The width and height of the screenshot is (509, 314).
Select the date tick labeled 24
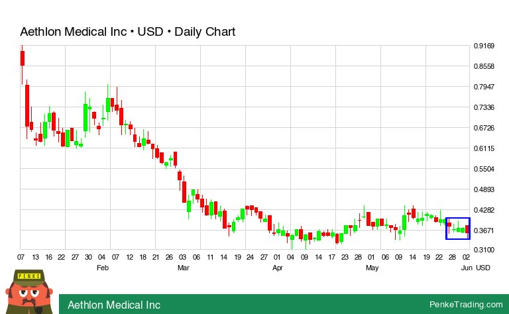pos(250,257)
